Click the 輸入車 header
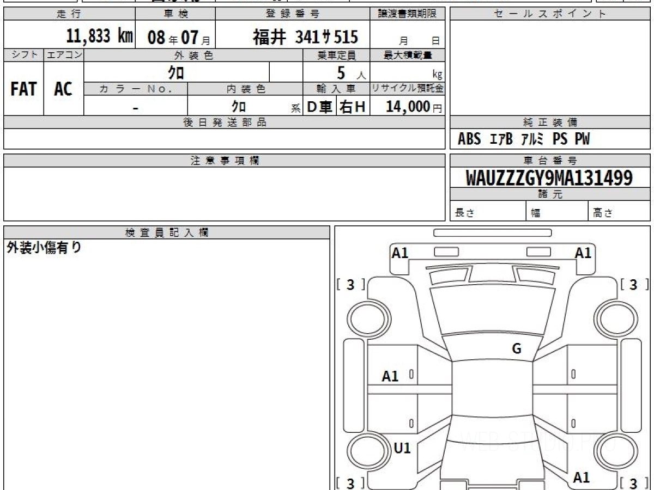Screen dimensions: 654x490 click(336, 89)
